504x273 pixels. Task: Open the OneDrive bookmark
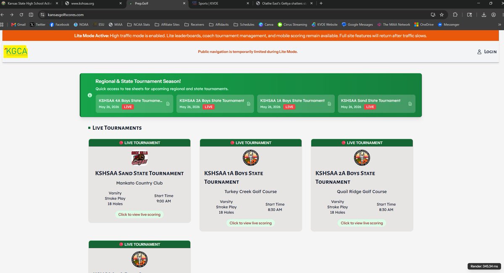[424, 24]
